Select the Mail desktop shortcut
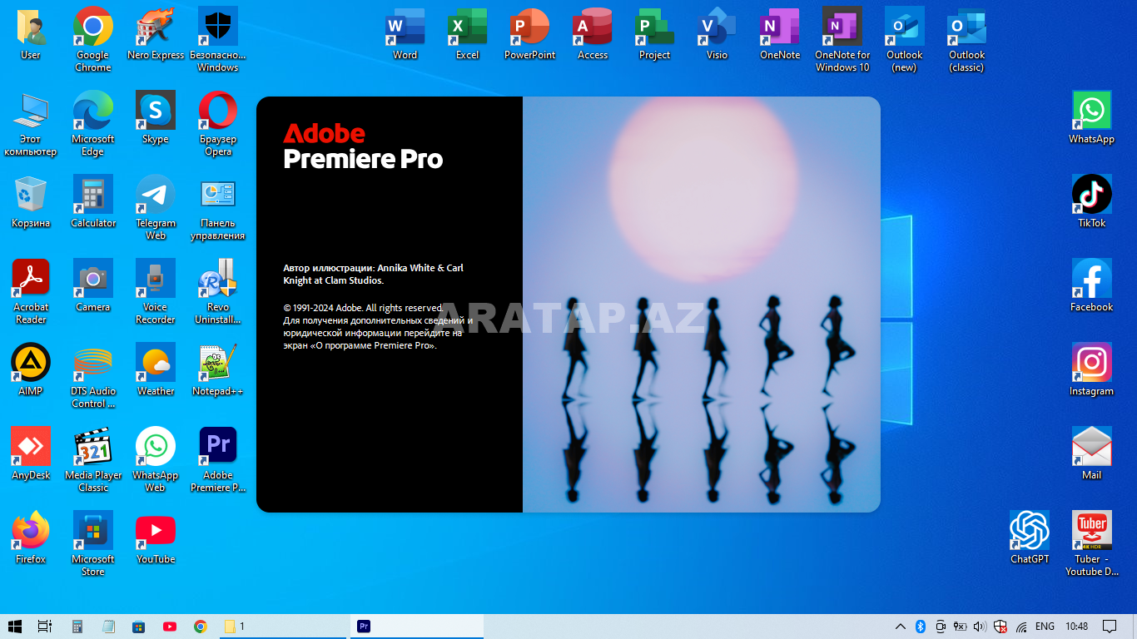1137x639 pixels. coord(1092,453)
